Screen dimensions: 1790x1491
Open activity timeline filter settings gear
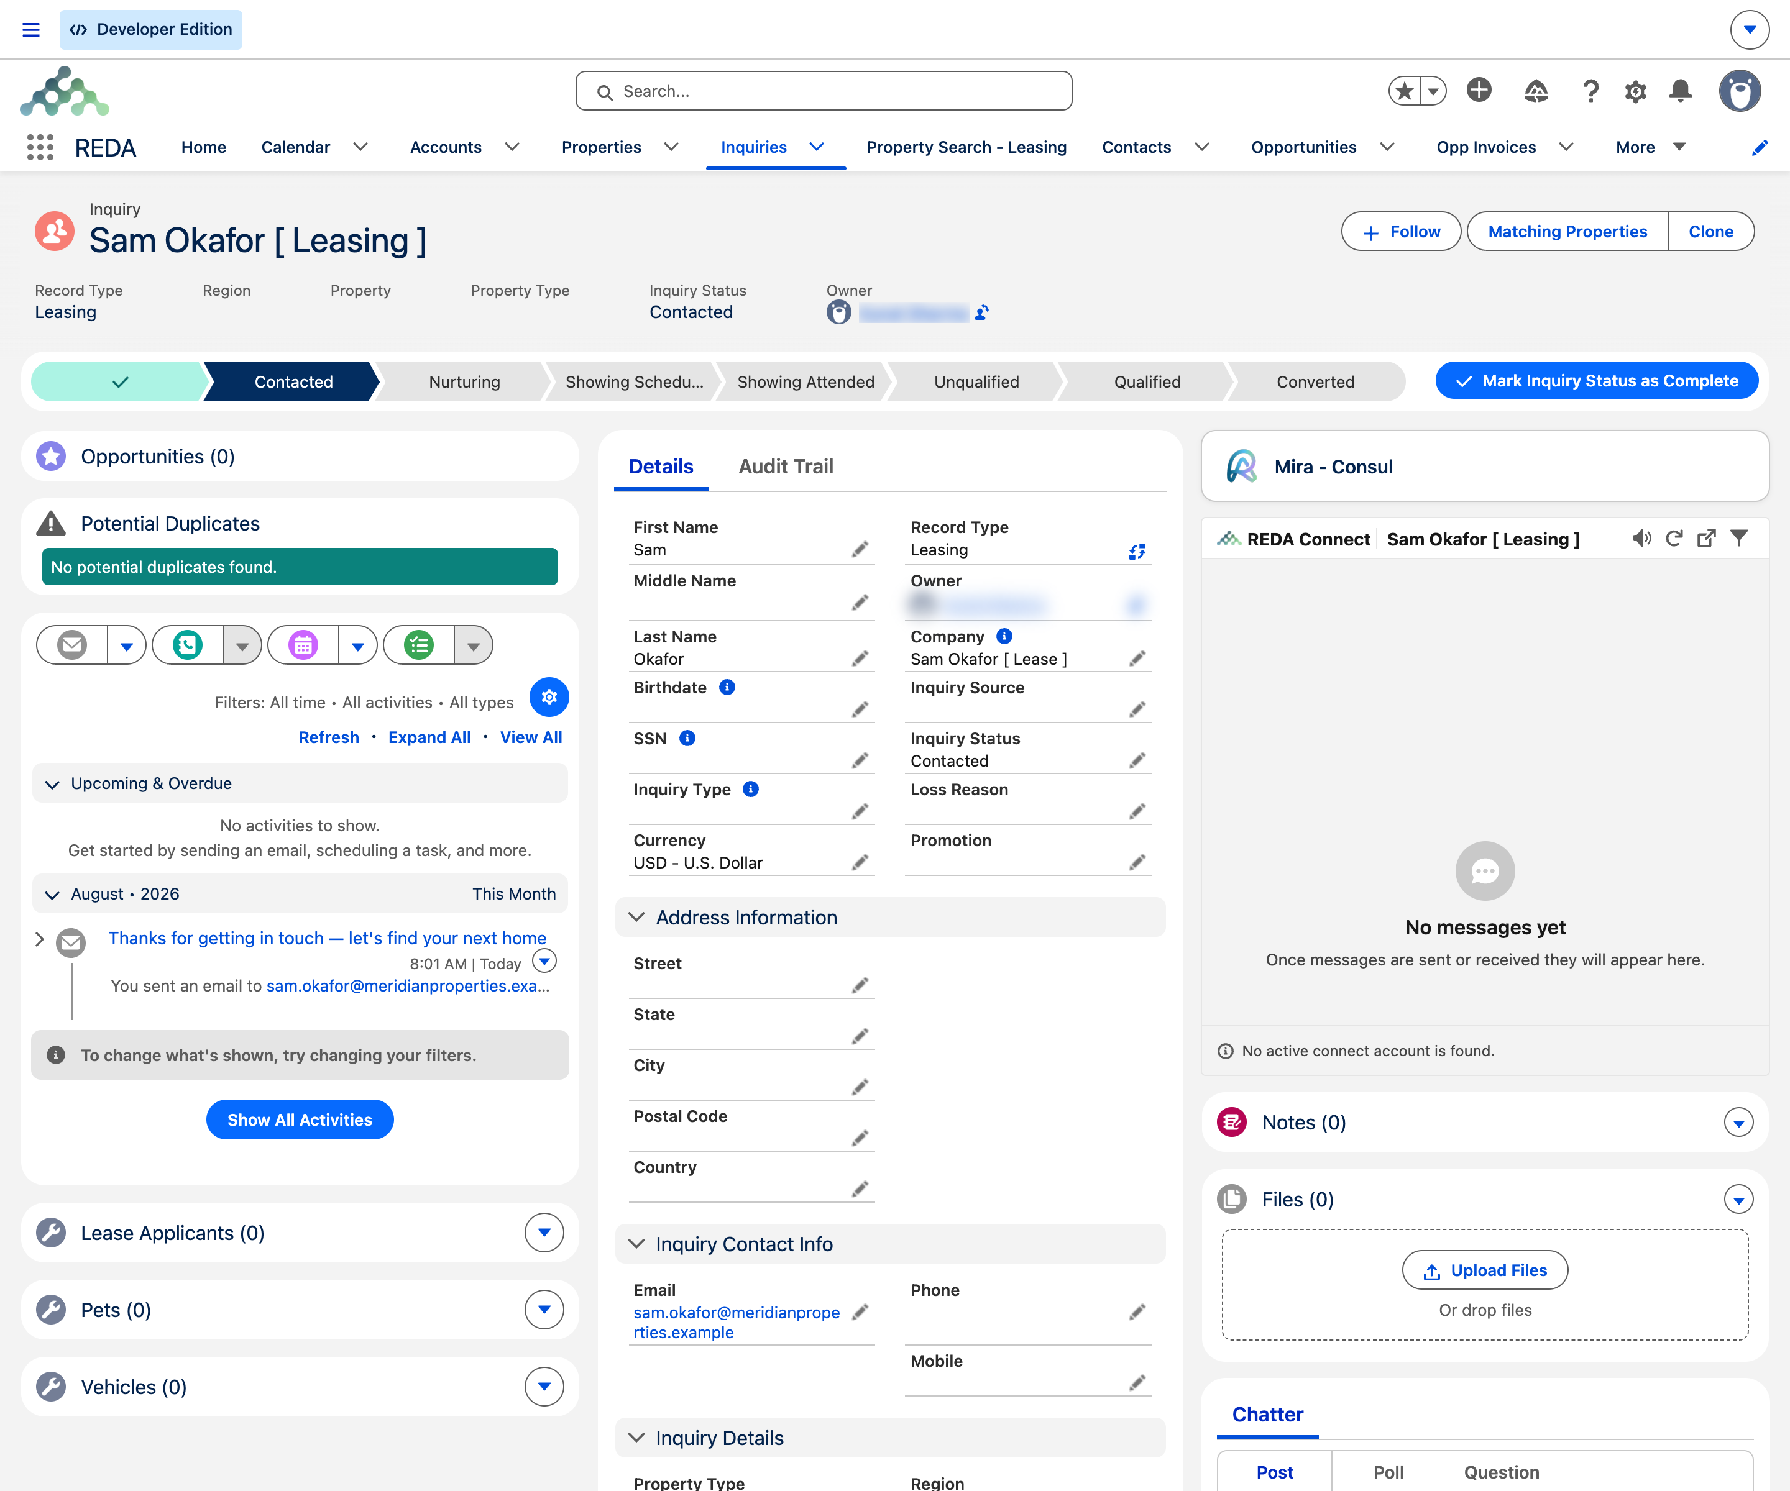click(x=549, y=697)
